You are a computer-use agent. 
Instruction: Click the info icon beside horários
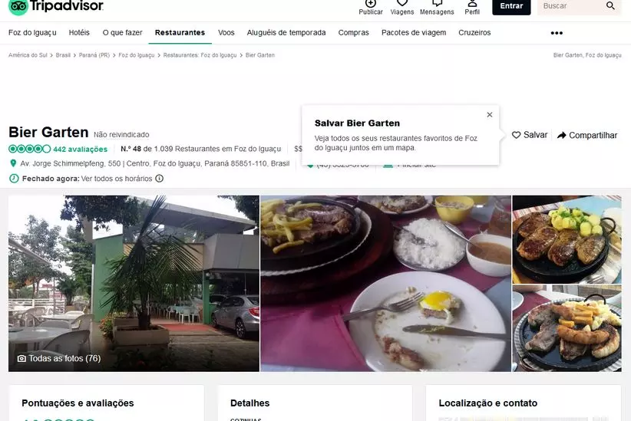(160, 179)
